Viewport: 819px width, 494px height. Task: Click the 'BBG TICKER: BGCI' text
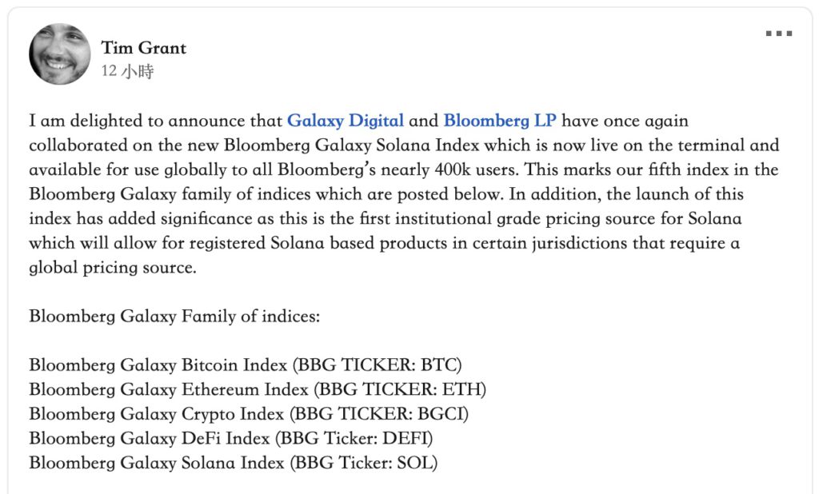click(x=379, y=413)
